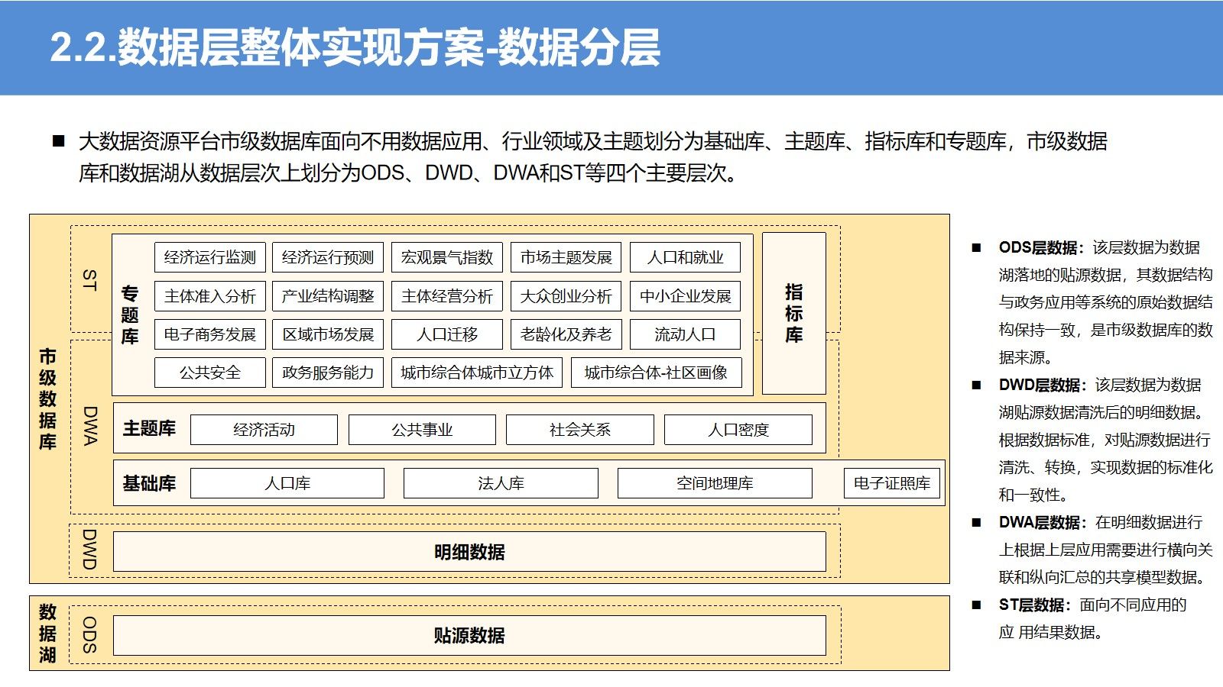Viewport: 1223px width, 687px height.
Task: Click the 产业结构调整 box
Action: [x=328, y=296]
